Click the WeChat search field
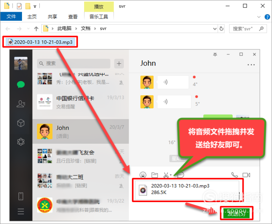Image resolution: width=272 pixels, height=224 pixels. pos(74,63)
